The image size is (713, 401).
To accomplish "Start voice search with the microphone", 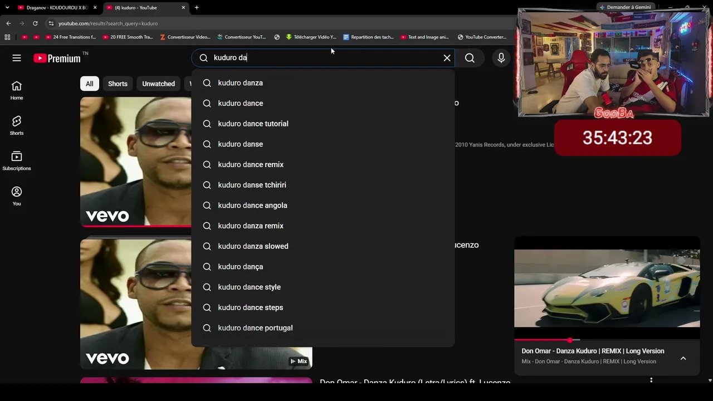I will click(x=501, y=58).
